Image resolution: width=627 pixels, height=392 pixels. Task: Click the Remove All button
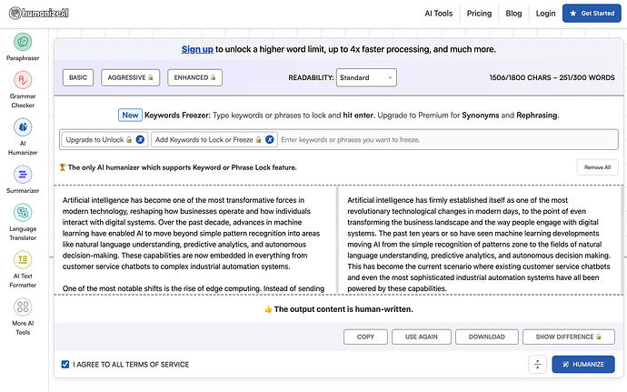tap(597, 167)
